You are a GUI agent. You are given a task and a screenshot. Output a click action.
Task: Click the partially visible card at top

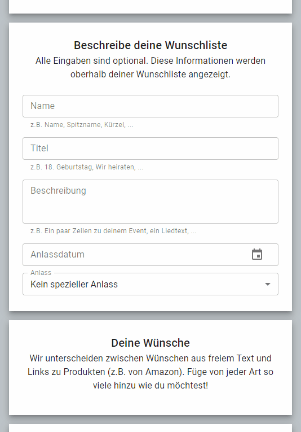(150, 7)
